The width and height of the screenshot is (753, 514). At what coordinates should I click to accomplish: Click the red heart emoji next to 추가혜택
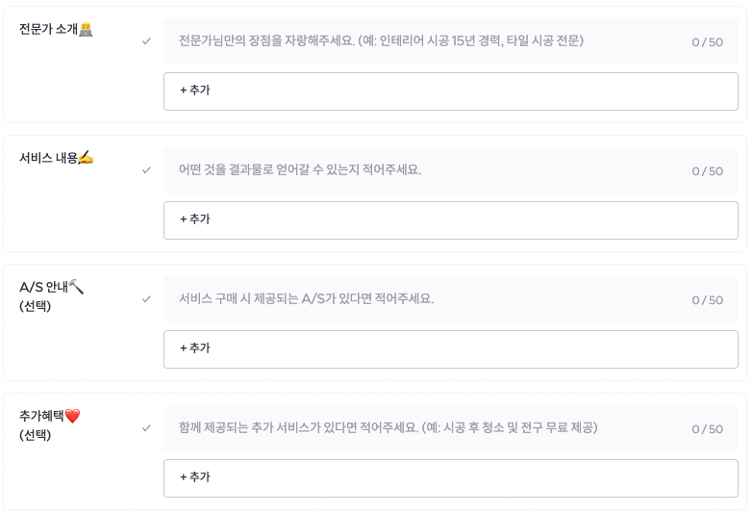pyautogui.click(x=72, y=416)
